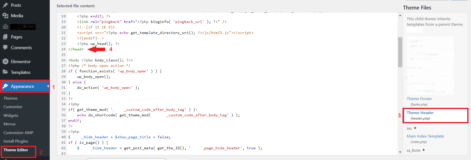Click the Posts pushpin icon
This screenshot has width=471, height=160.
(x=5, y=5)
